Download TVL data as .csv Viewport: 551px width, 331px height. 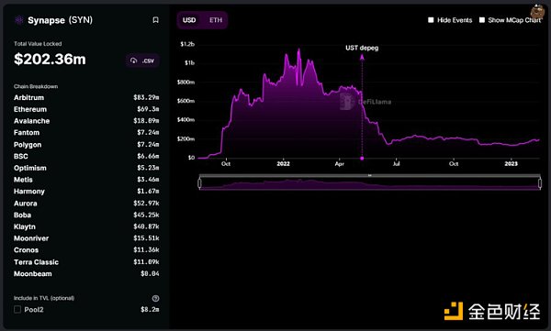tap(142, 61)
